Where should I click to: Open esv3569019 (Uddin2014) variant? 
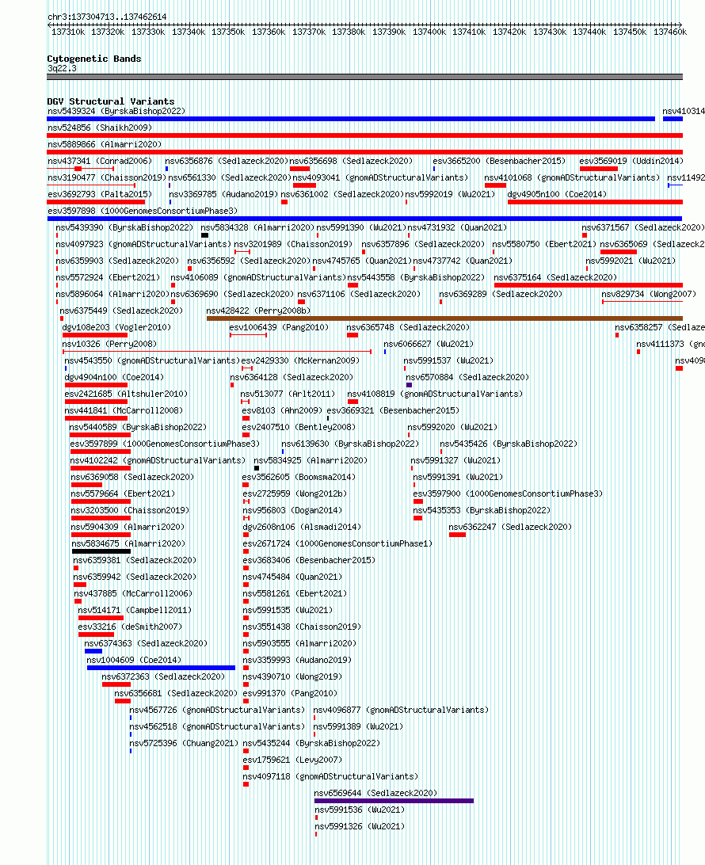[x=631, y=161]
